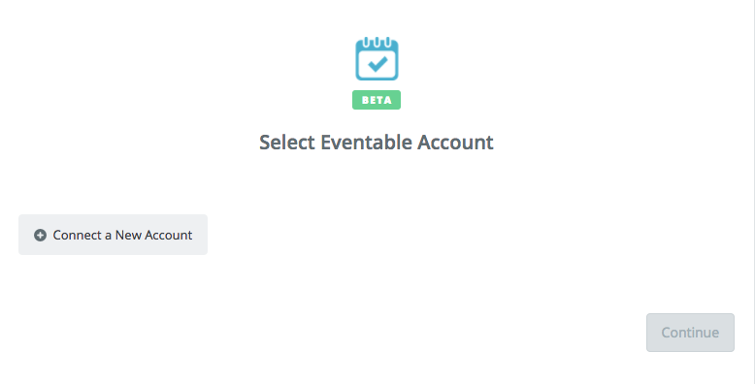The height and width of the screenshot is (384, 755).
Task: Click the blue checkmark in the logo
Action: pos(377,64)
